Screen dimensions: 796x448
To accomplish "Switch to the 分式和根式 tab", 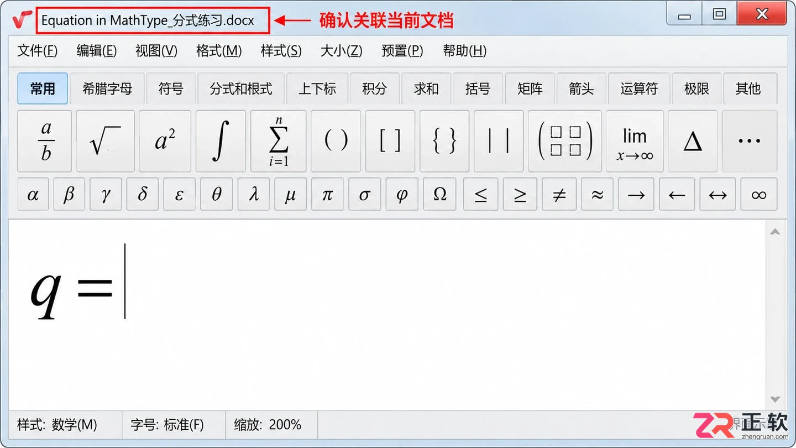I will coord(241,88).
